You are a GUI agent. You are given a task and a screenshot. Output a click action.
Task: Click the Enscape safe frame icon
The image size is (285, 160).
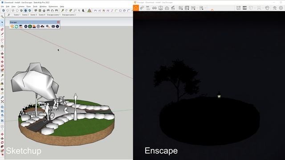click(x=161, y=8)
